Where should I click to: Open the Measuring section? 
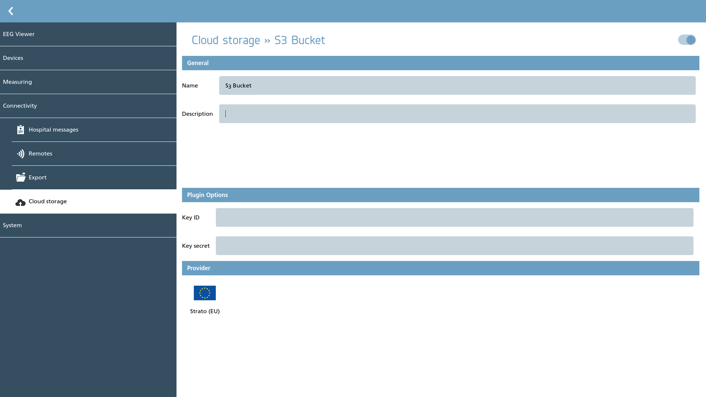coord(88,82)
